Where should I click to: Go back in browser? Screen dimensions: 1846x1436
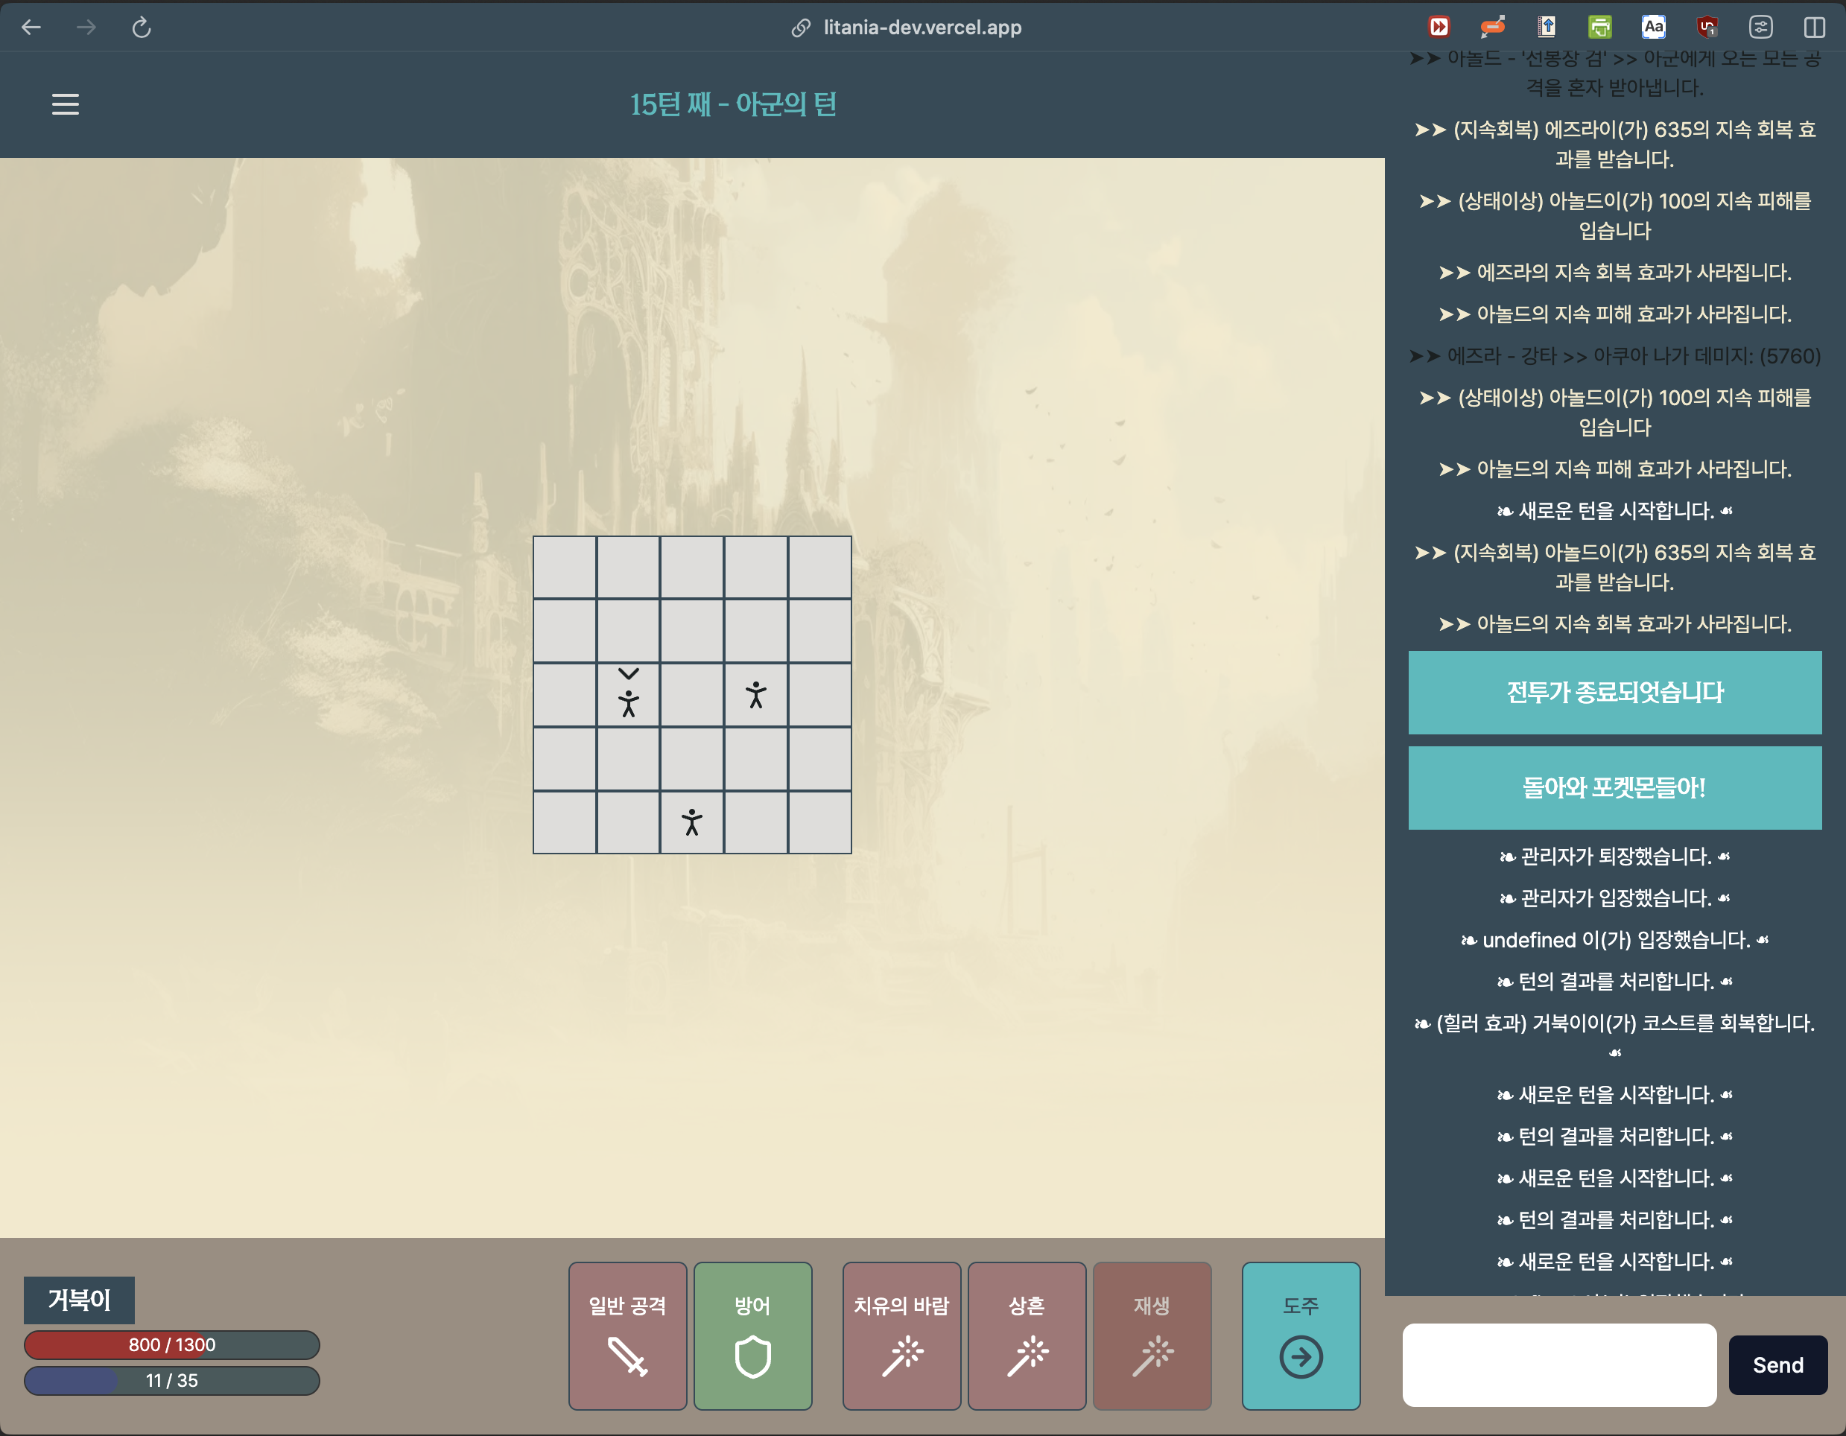[31, 27]
